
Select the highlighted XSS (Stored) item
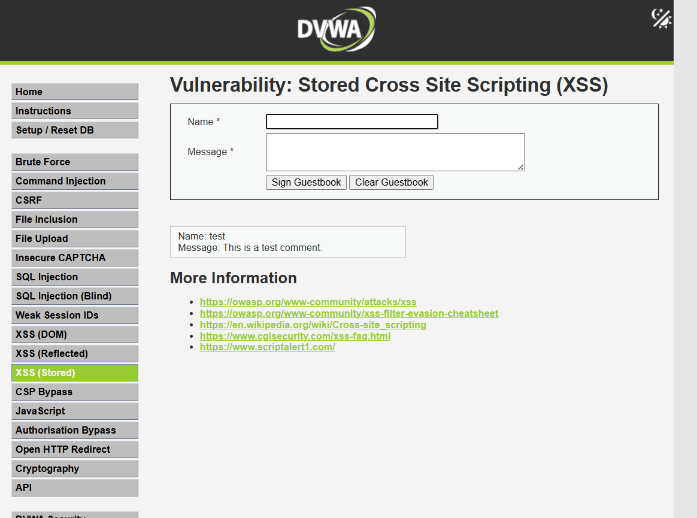75,372
